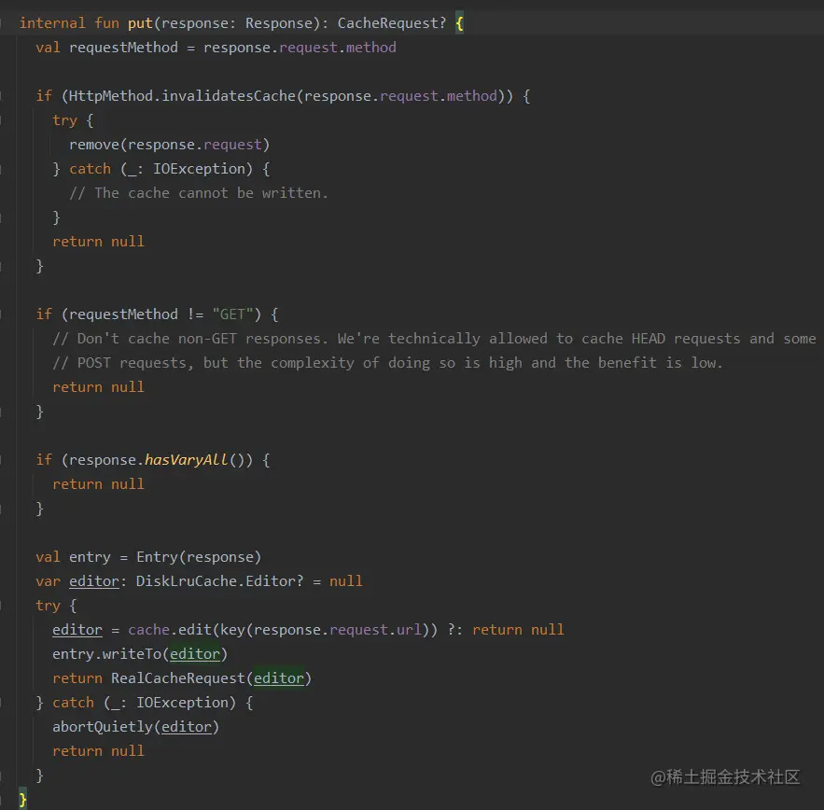824x810 pixels.
Task: Click the yellow opening brace after CacheRequest?
Action: pos(459,23)
